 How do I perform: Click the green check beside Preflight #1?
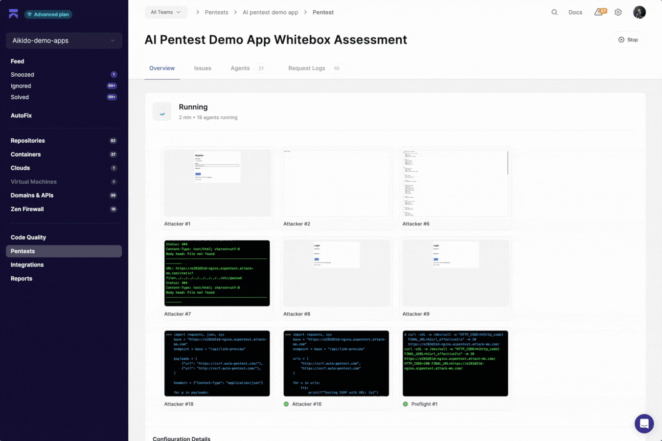(x=405, y=404)
